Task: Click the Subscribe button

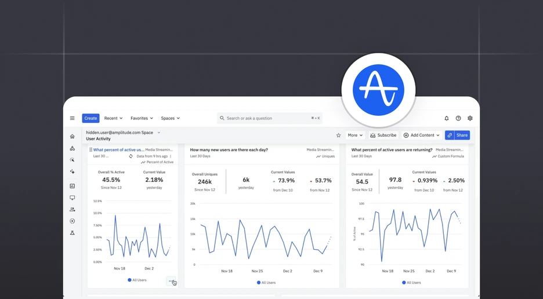Action: [x=383, y=136]
